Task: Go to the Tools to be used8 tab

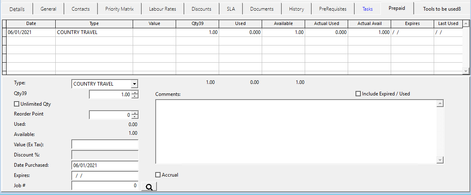Action: (x=442, y=9)
